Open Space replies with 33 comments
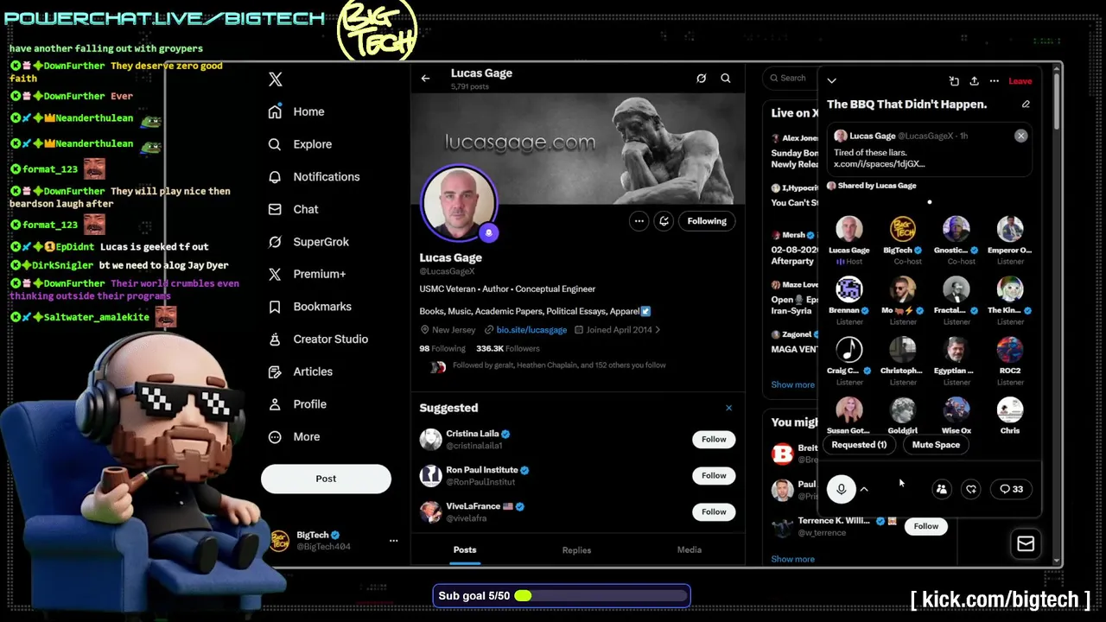Viewport: 1106px width, 622px height. (1011, 490)
